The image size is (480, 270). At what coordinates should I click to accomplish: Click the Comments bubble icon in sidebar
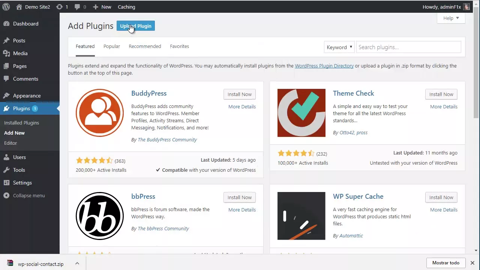[6, 79]
